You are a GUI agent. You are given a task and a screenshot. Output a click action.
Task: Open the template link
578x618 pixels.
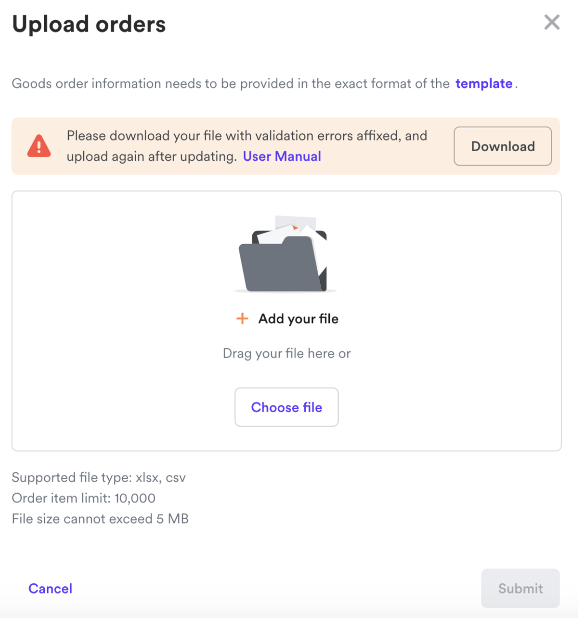(x=484, y=84)
